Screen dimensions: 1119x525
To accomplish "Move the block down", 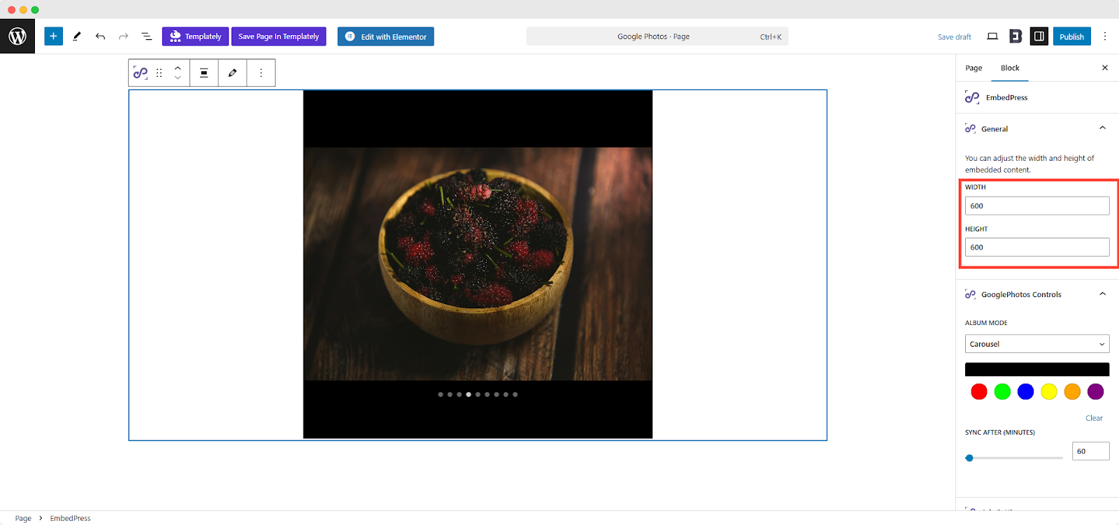I will click(x=178, y=78).
